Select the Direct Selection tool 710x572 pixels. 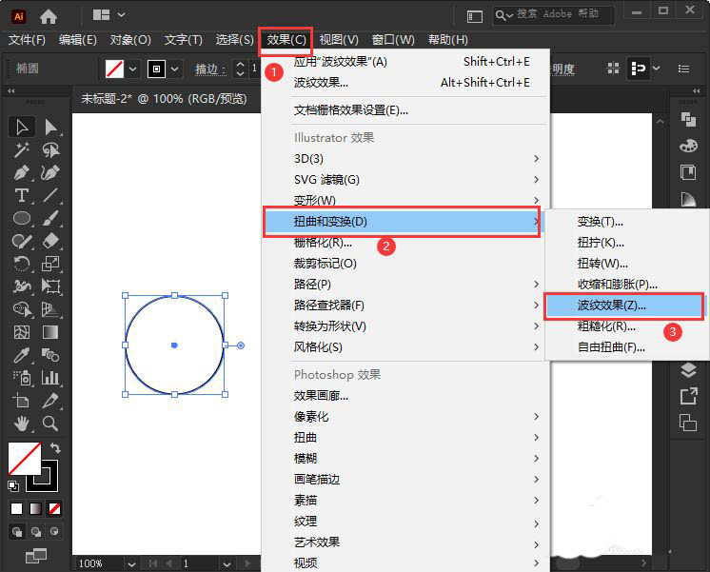coord(50,127)
